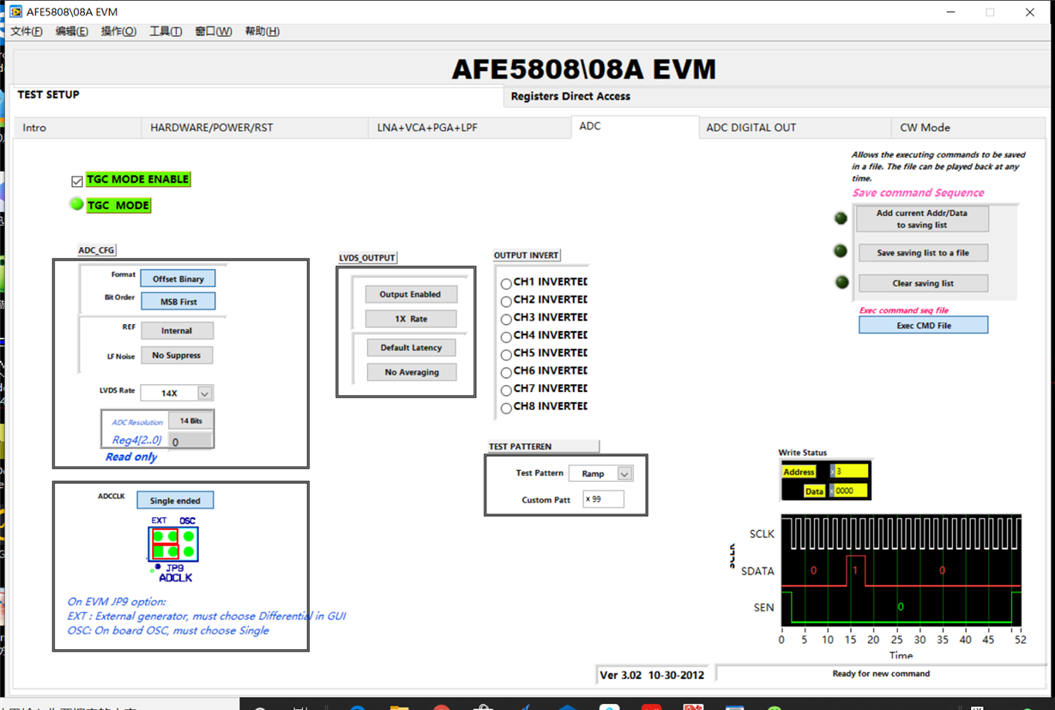
Task: Open the 编辑(E) menu
Action: [x=72, y=32]
